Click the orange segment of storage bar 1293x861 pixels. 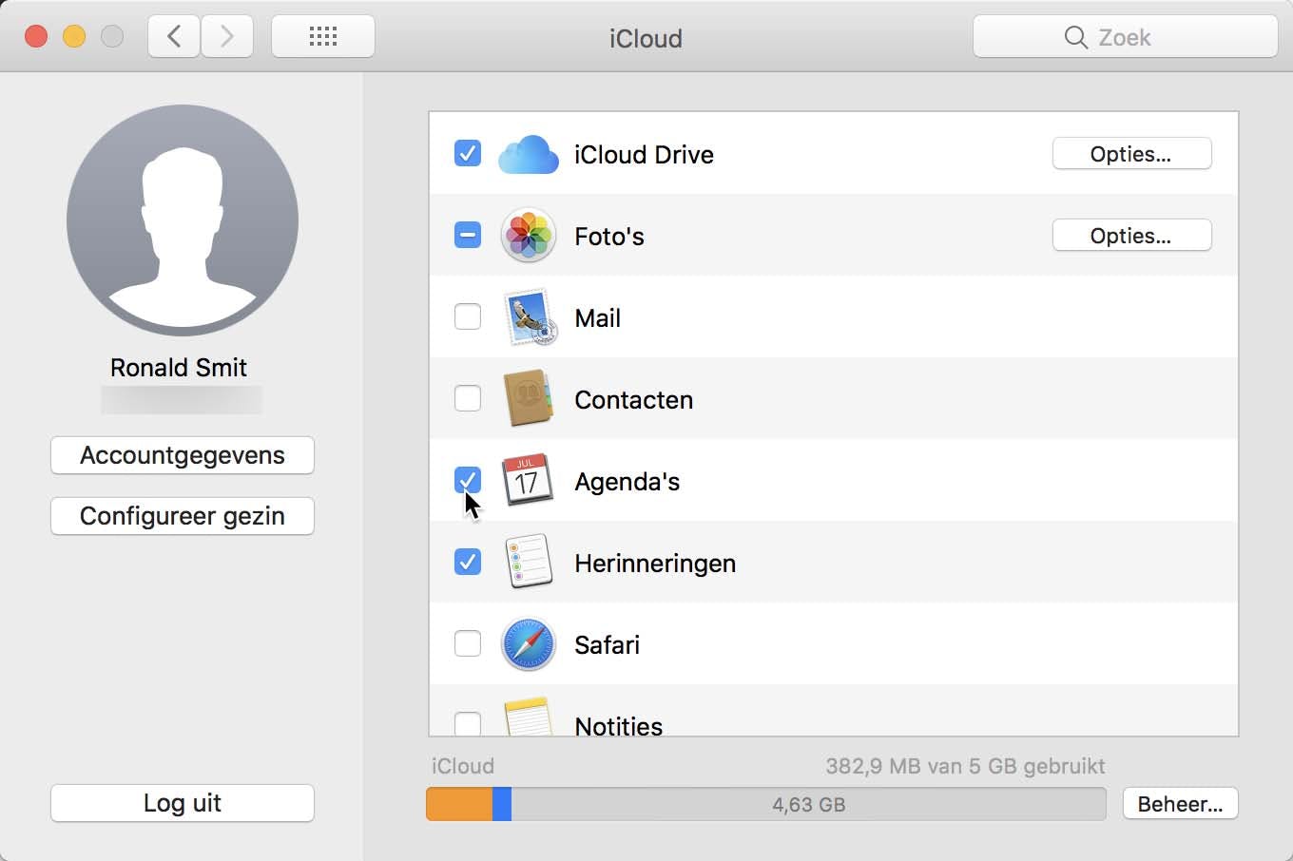pyautogui.click(x=459, y=804)
